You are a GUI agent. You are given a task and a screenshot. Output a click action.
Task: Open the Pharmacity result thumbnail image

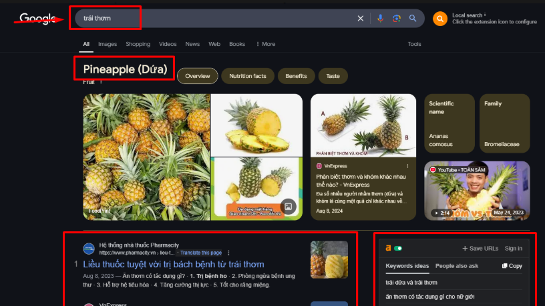[x=329, y=259]
